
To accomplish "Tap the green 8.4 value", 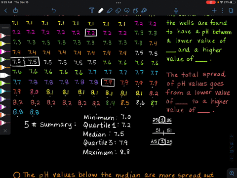I will pyautogui.click(x=110, y=103).
